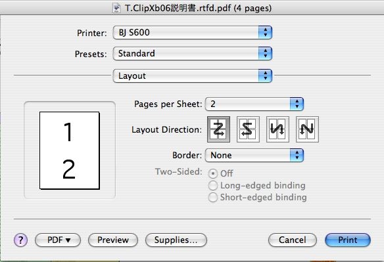
Task: Open the Presets dropdown set to Standard
Action: coord(193,54)
